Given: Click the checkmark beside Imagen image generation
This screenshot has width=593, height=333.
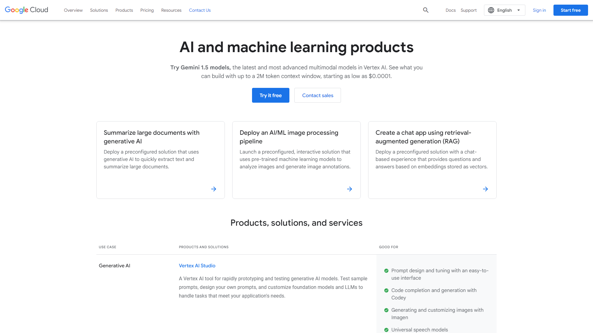Looking at the screenshot, I should pyautogui.click(x=386, y=310).
